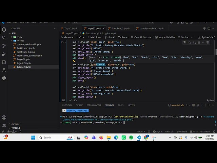Click Clear All Outputs button
This screenshot has height=163, width=217.
click(x=141, y=37)
